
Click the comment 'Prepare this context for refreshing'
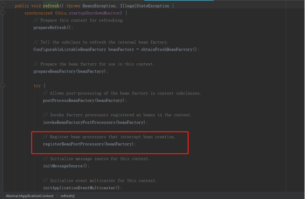(78, 20)
